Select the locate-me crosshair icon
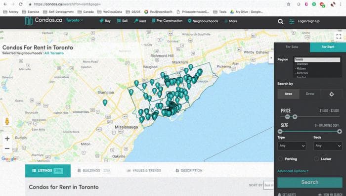The height and width of the screenshot is (196, 346). point(332,94)
